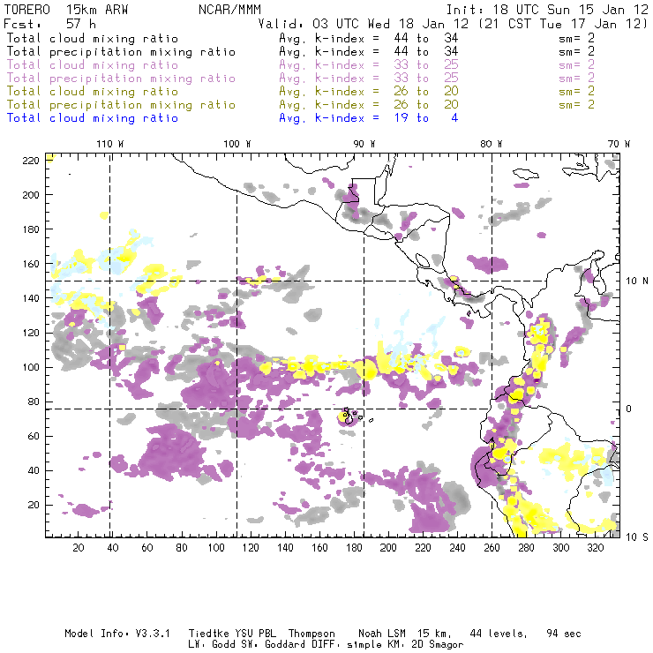Click the 'Valid: 03 UTC Wed 18 Jan 12' text
This screenshot has height=653, width=653.
[364, 24]
